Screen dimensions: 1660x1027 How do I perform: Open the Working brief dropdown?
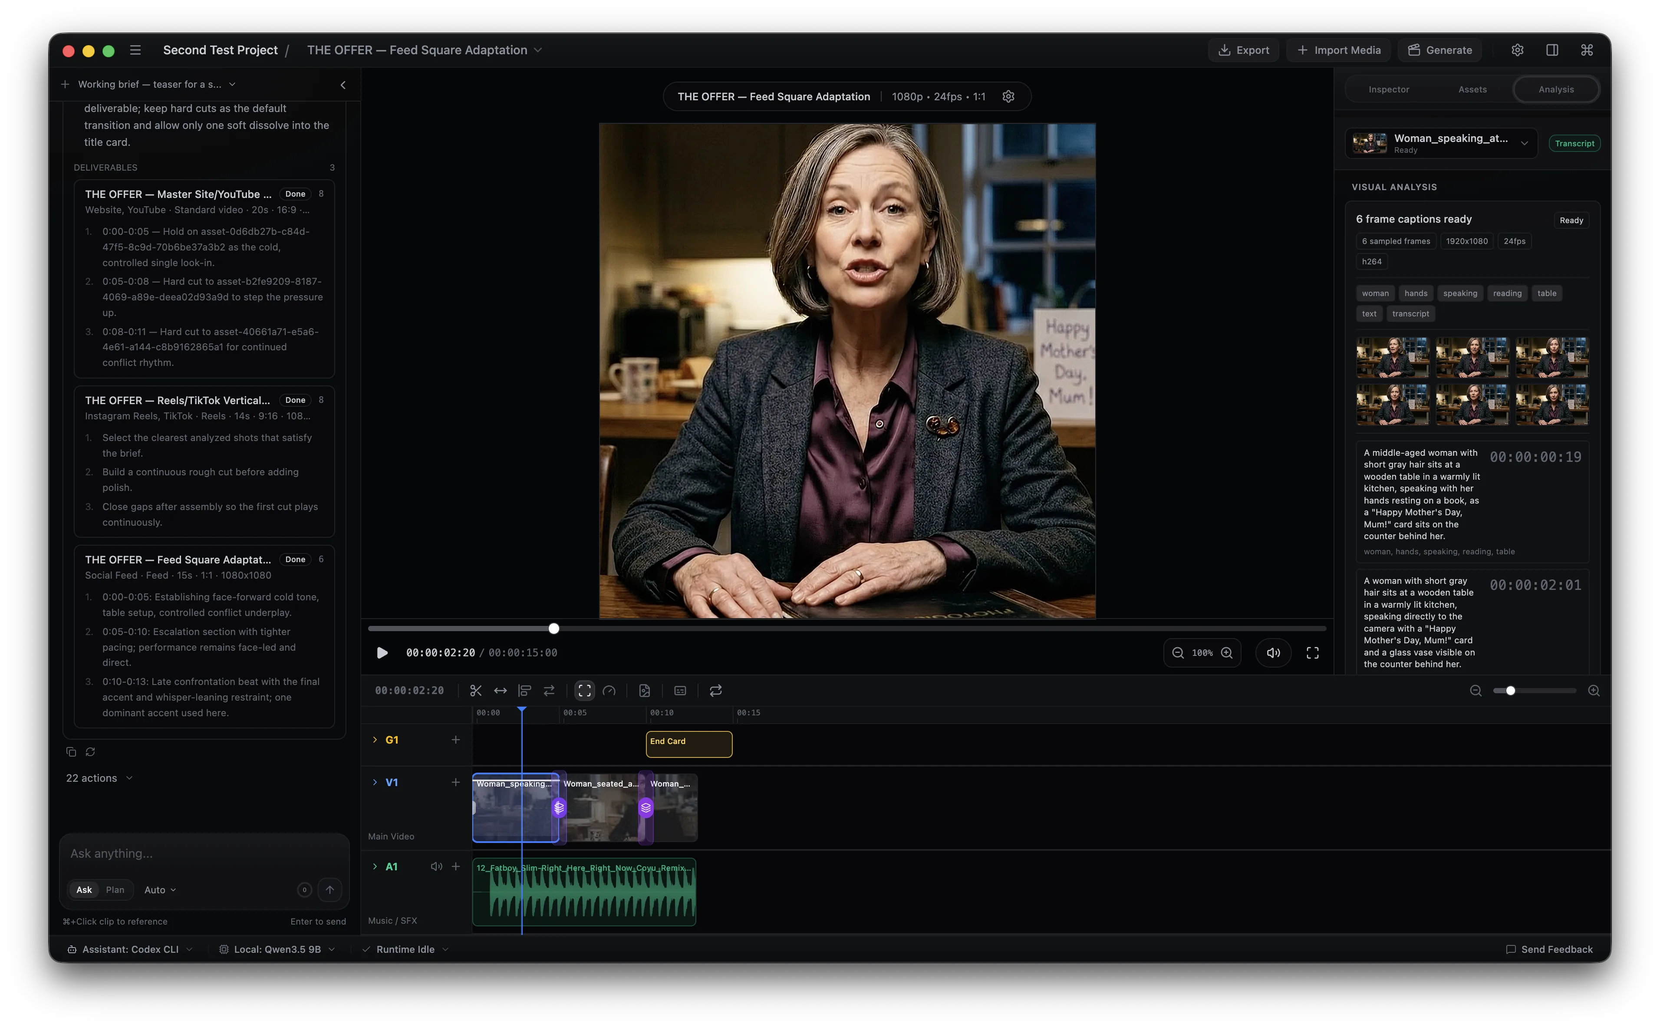pyautogui.click(x=157, y=84)
